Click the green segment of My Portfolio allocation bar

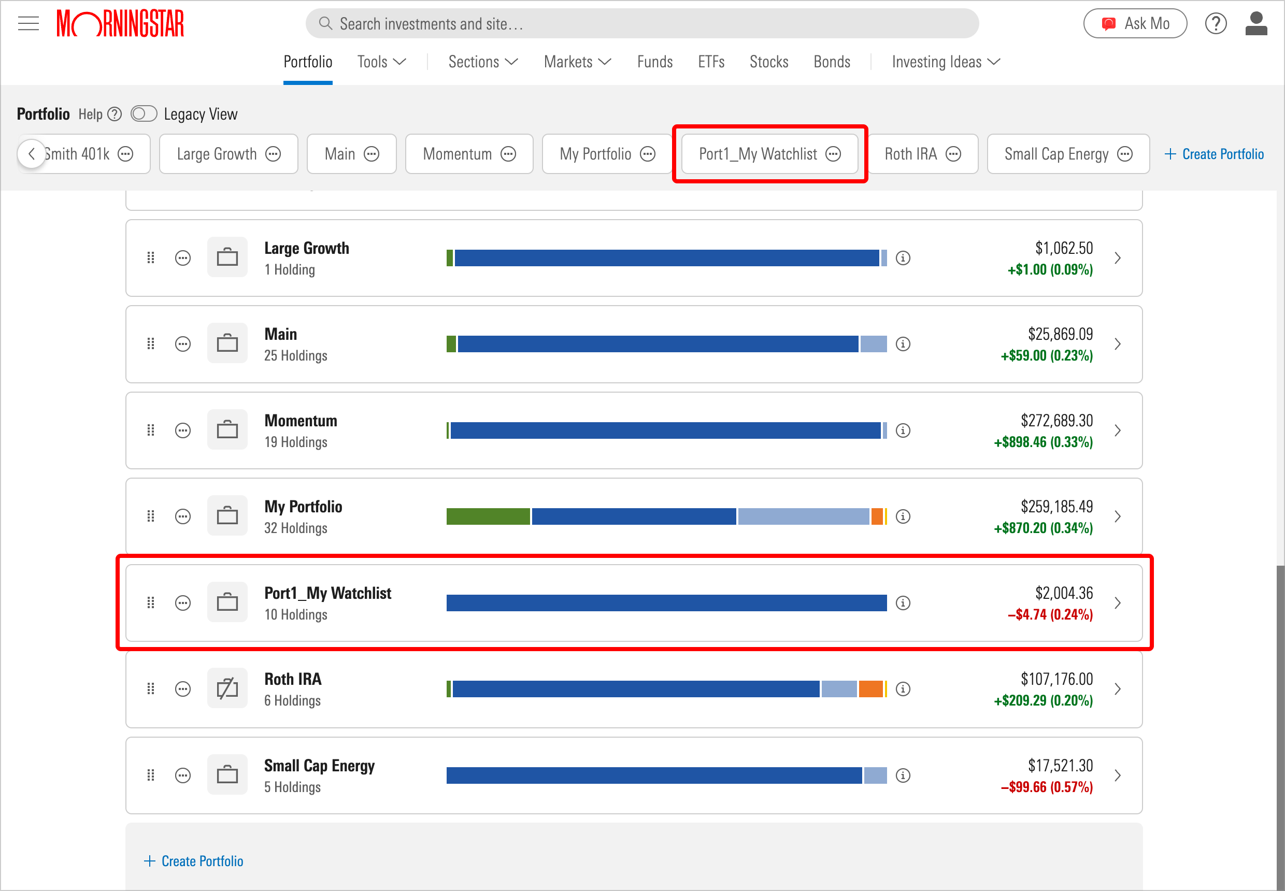488,516
